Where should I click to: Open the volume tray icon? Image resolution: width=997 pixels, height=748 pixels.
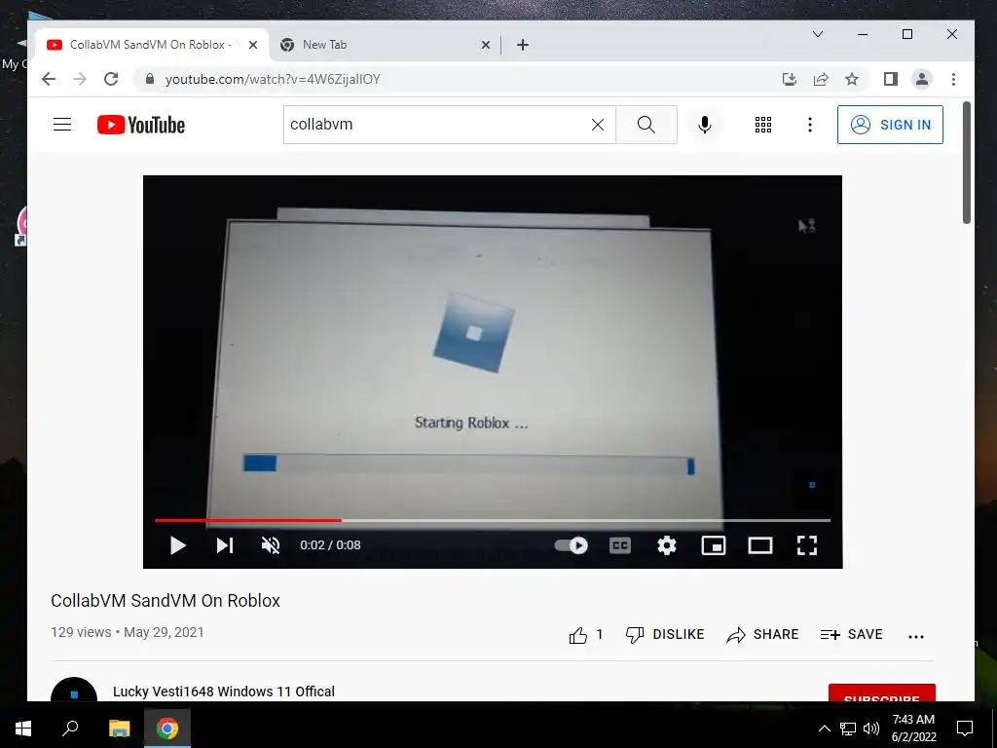(x=871, y=729)
